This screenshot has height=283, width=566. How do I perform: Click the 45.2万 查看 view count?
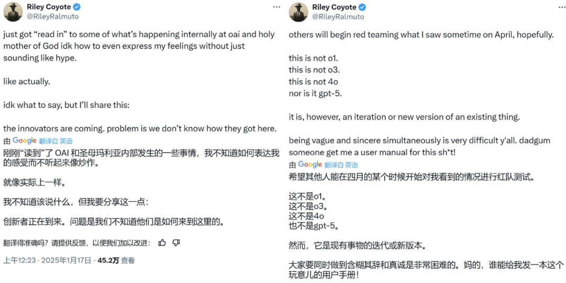pyautogui.click(x=116, y=260)
